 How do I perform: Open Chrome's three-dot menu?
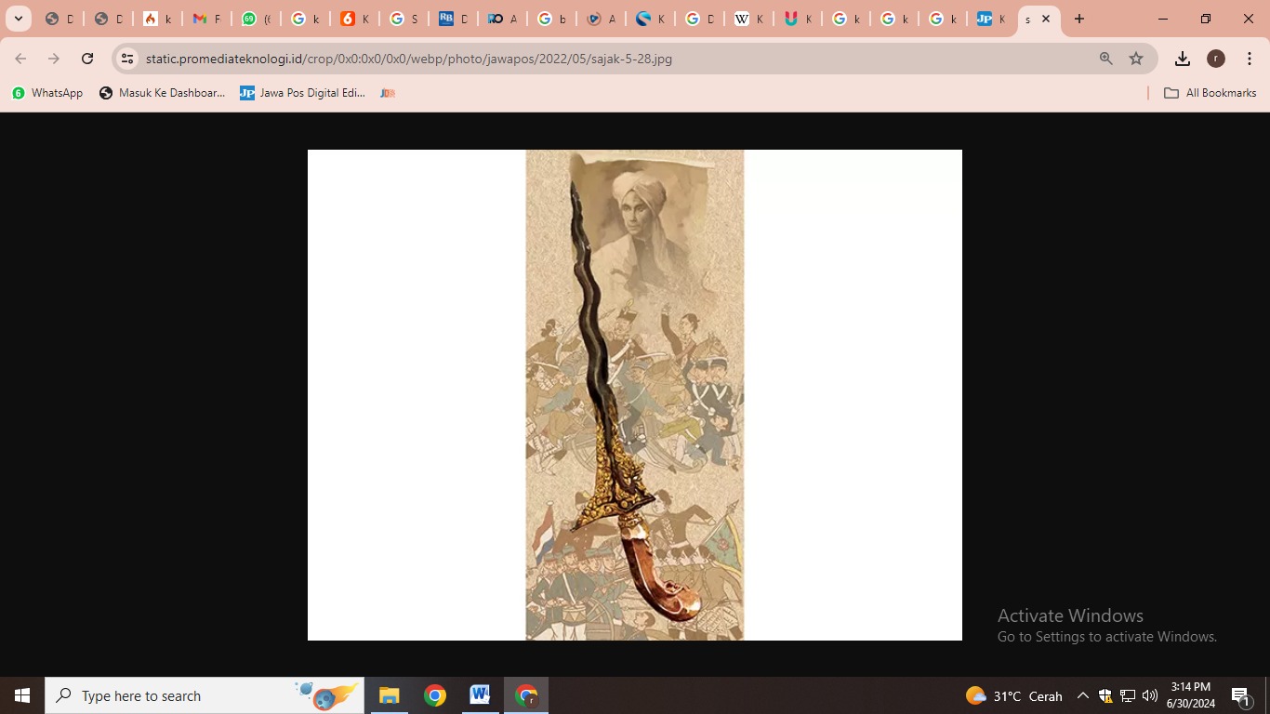click(1249, 59)
